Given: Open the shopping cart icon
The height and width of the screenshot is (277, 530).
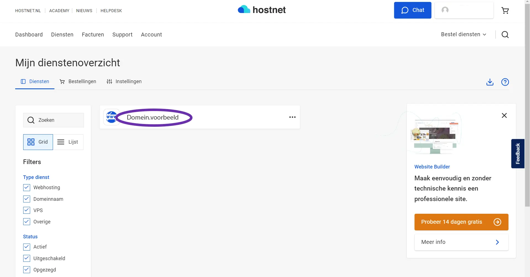Looking at the screenshot, I should [x=505, y=10].
